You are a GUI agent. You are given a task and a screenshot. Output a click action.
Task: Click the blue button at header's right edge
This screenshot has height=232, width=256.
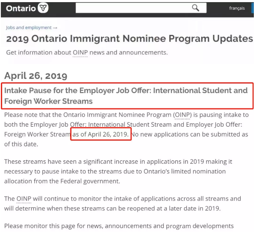[x=253, y=8]
